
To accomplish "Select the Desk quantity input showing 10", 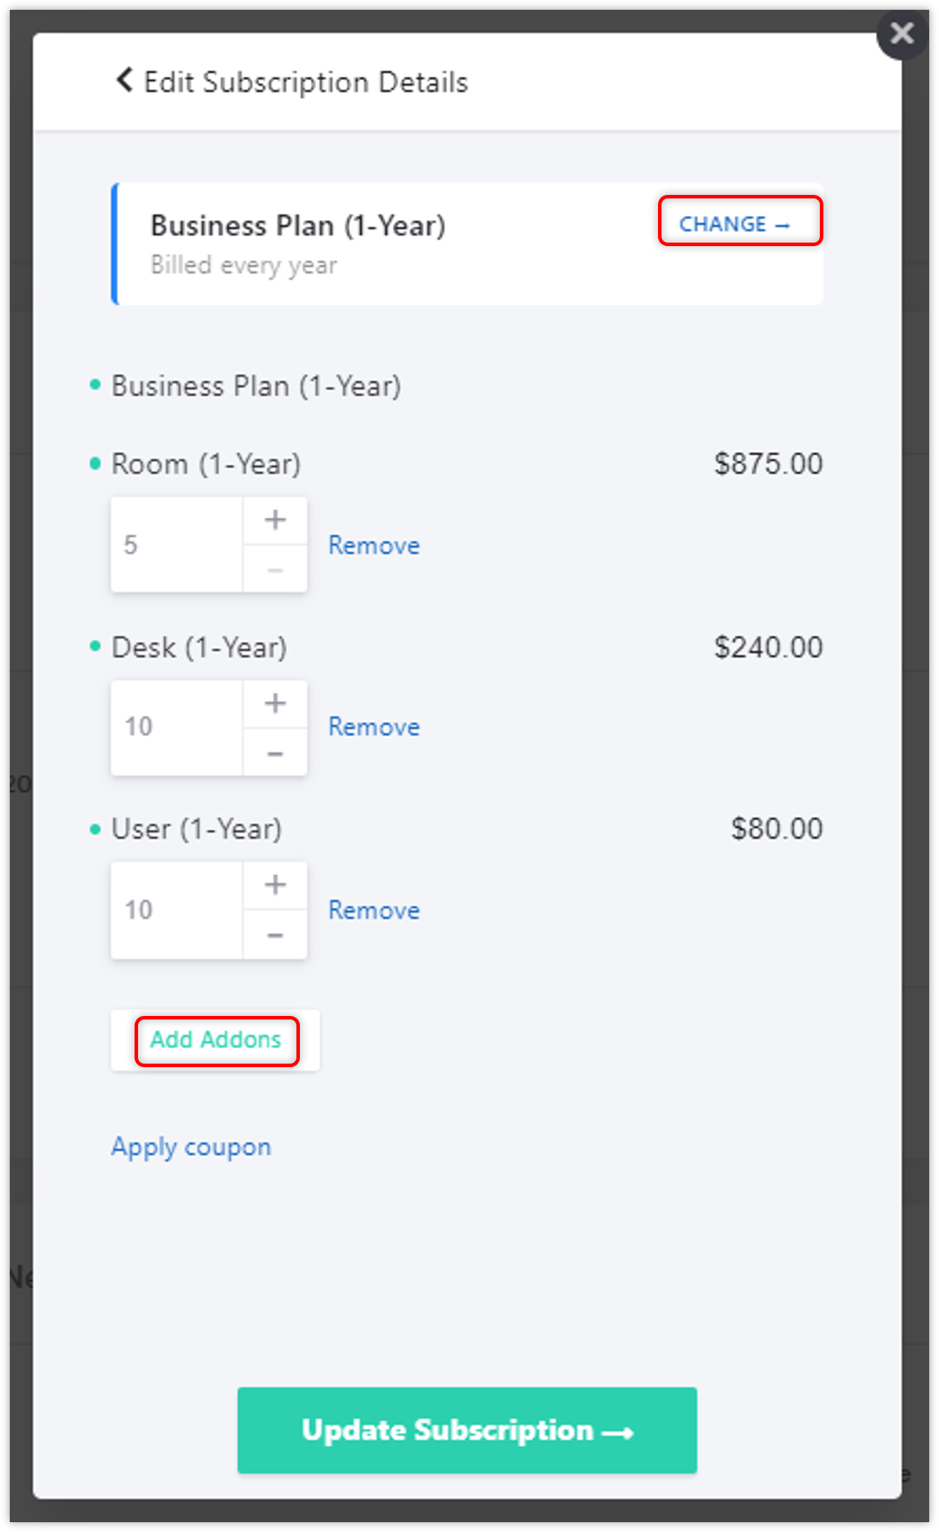I will (175, 727).
